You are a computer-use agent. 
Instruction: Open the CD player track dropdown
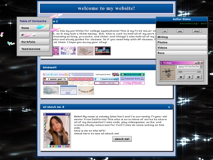(201, 67)
